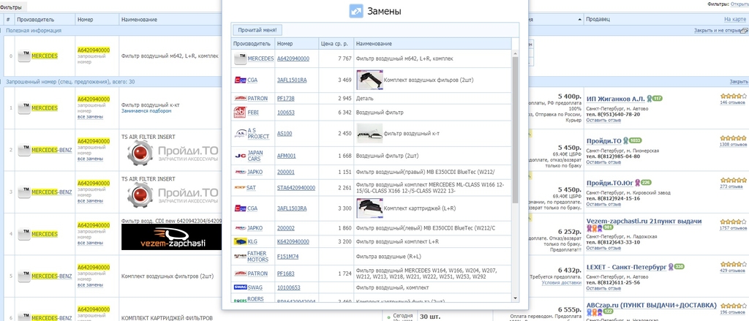Open part number 3AFL1501RA link
The height and width of the screenshot is (321, 749).
point(292,80)
